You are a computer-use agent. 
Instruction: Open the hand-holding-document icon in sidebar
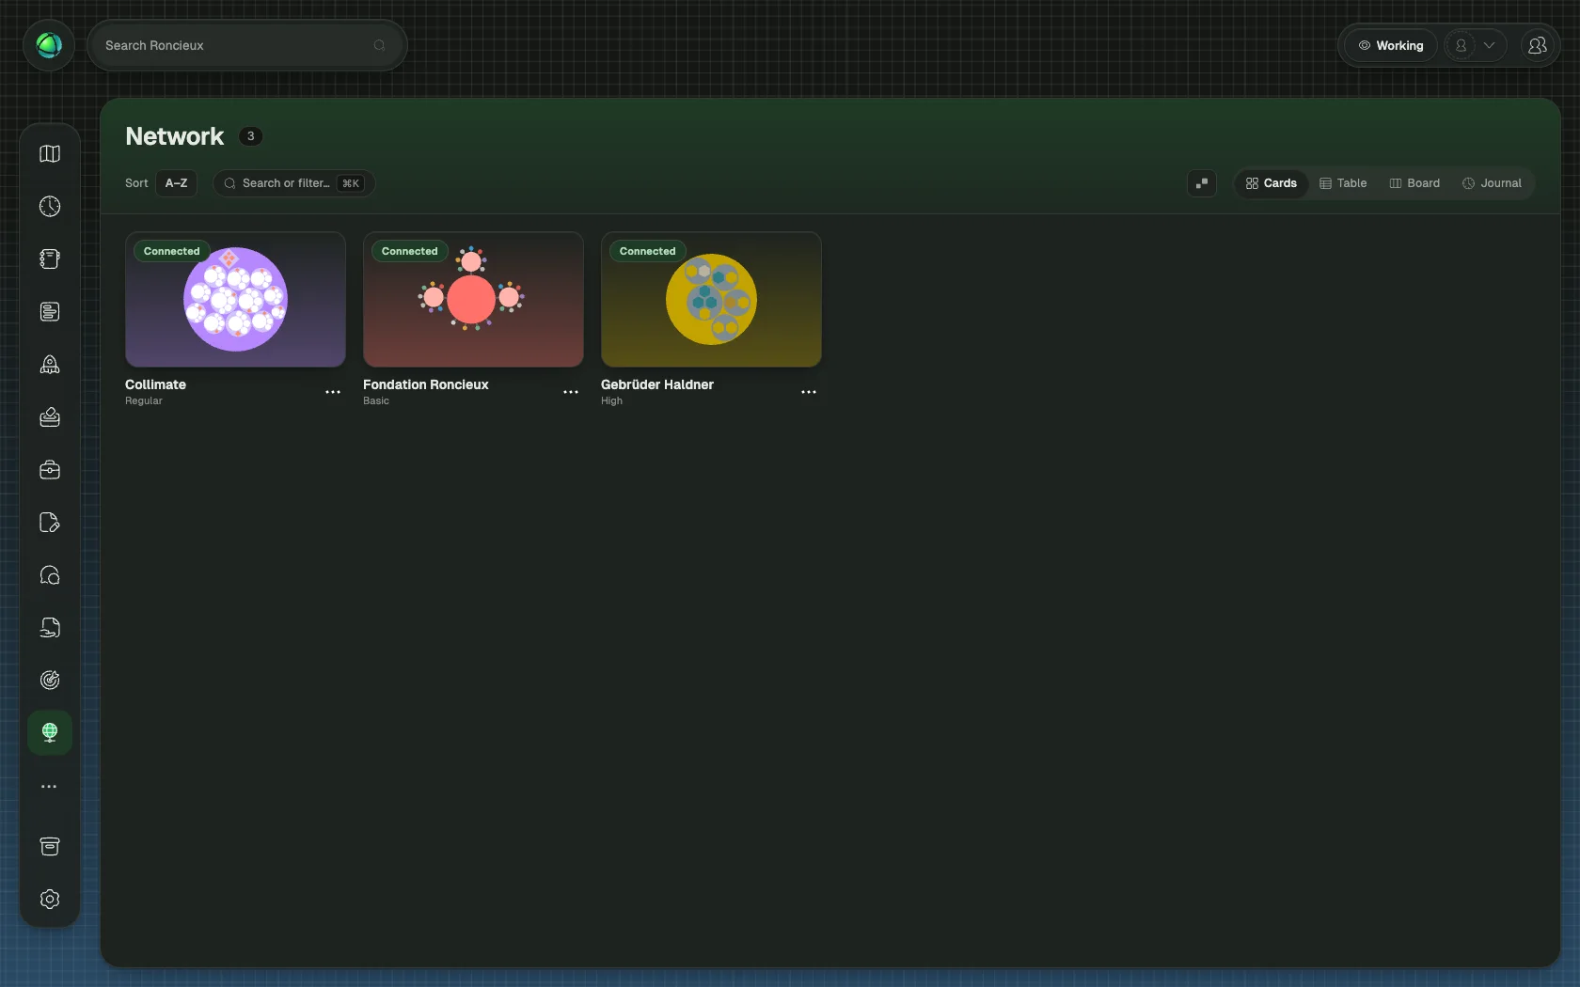50,628
